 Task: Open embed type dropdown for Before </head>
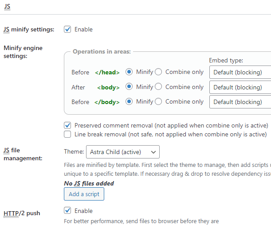[240, 72]
